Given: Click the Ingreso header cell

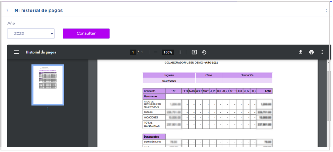Looking at the screenshot, I should coord(169,75).
